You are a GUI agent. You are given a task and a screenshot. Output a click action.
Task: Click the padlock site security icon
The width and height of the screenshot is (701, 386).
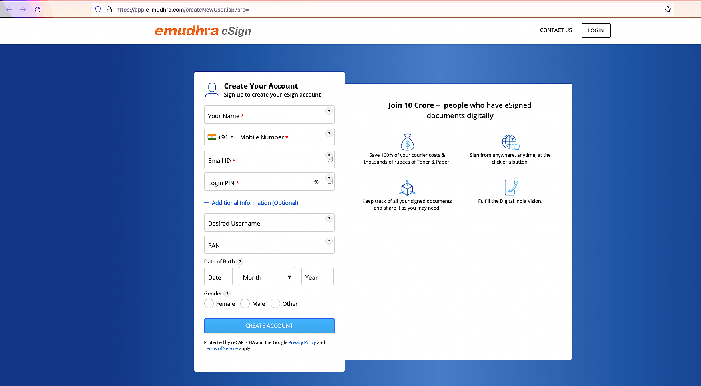coord(109,9)
